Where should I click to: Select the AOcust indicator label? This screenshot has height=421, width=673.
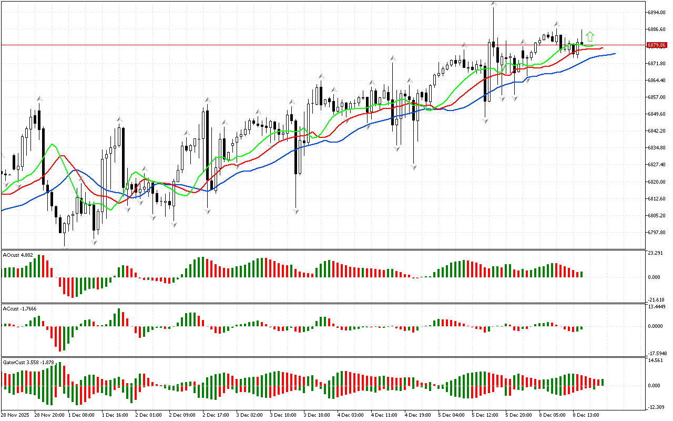[x=18, y=255]
